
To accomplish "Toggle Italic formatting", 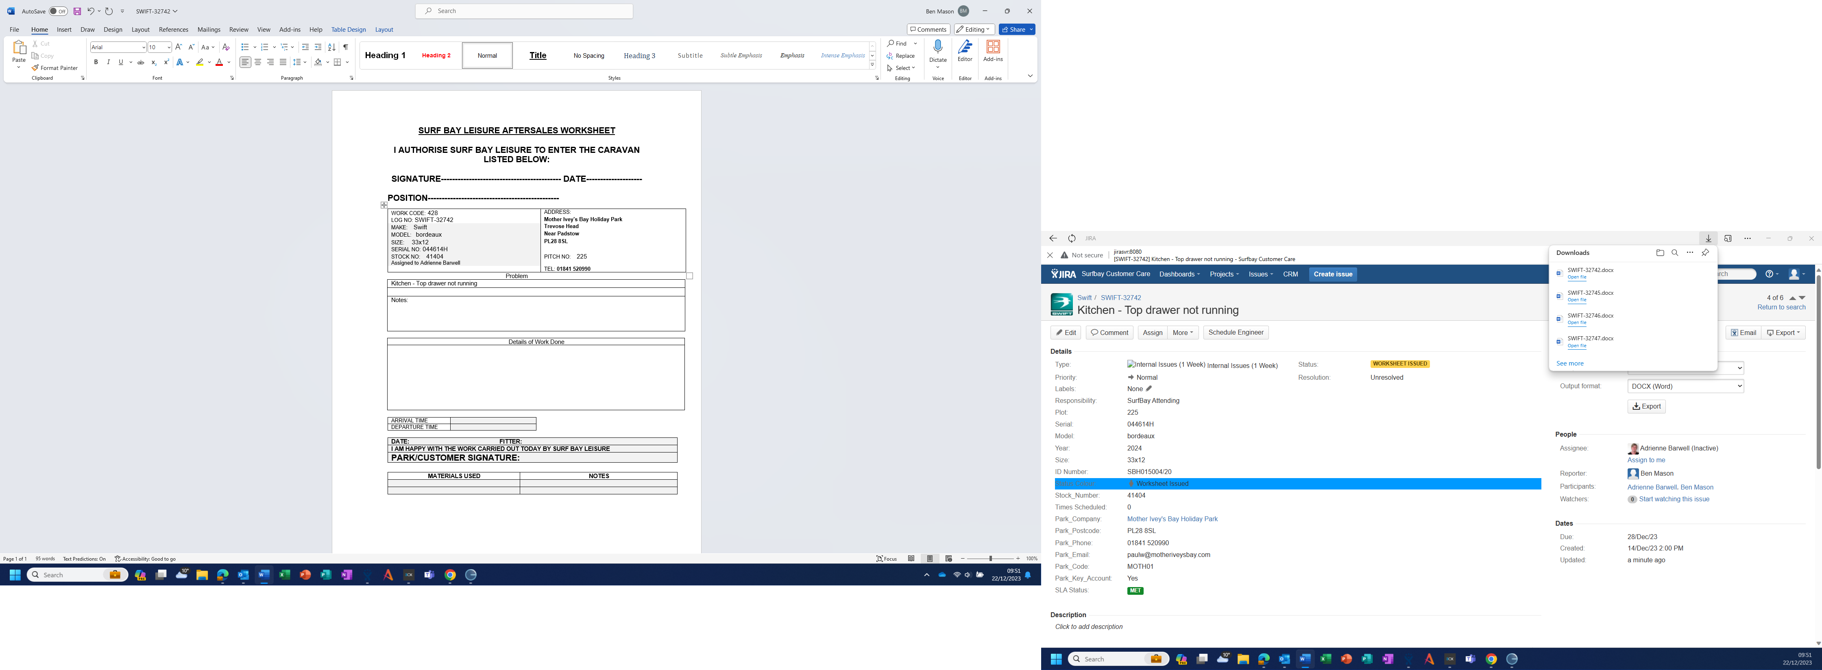I will click(108, 62).
